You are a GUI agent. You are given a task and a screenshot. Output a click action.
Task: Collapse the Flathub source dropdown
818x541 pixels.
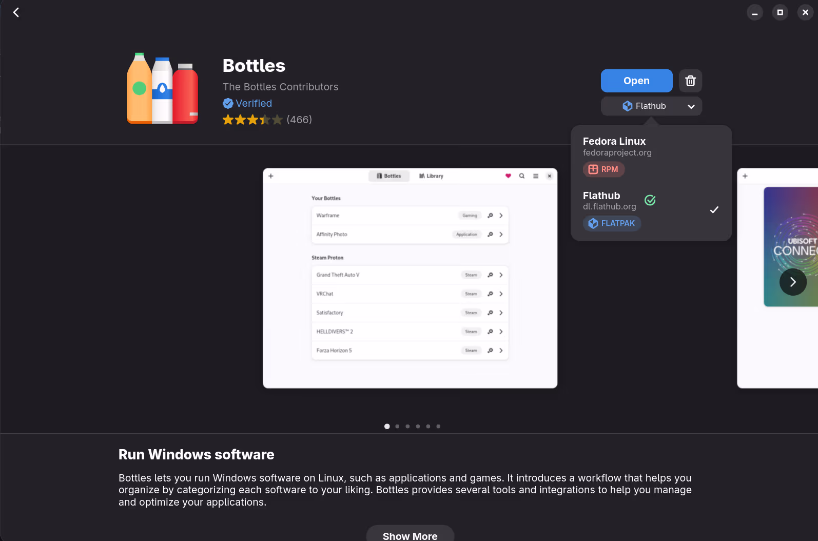[651, 106]
